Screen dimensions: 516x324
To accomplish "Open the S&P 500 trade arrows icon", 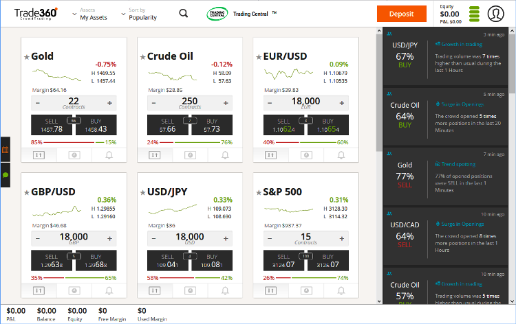I will click(x=271, y=290).
